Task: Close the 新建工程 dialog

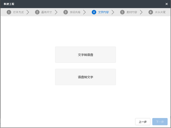Action: pos(166,4)
